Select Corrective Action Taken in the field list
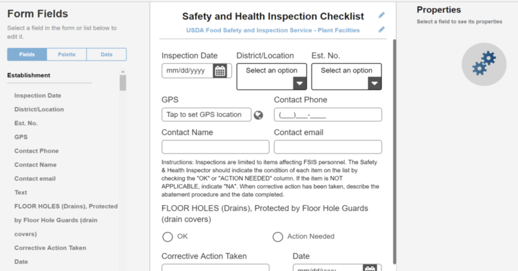Image resolution: width=518 pixels, height=271 pixels. 50,248
